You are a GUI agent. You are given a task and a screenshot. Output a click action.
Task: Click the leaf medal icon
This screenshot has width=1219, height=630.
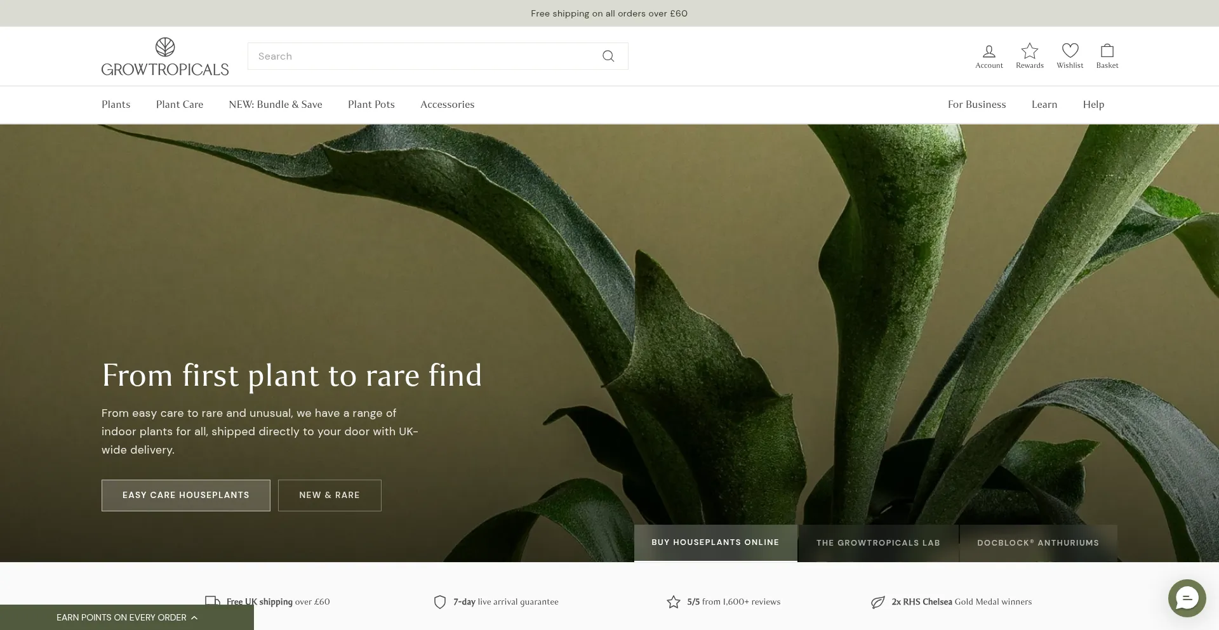click(x=878, y=602)
